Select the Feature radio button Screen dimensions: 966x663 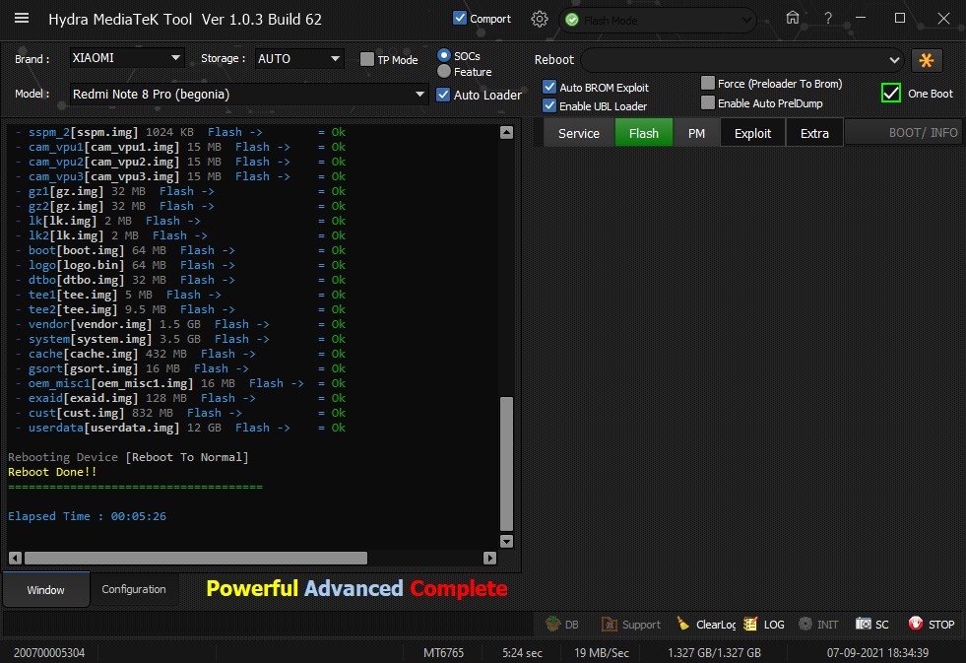pos(443,72)
